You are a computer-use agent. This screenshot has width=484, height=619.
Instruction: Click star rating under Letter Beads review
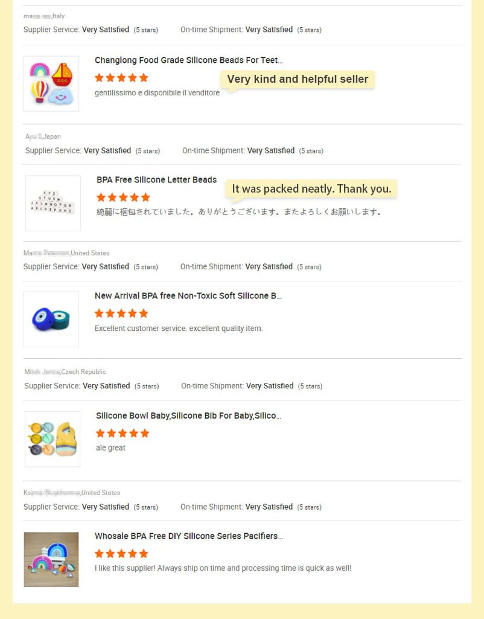coord(124,197)
